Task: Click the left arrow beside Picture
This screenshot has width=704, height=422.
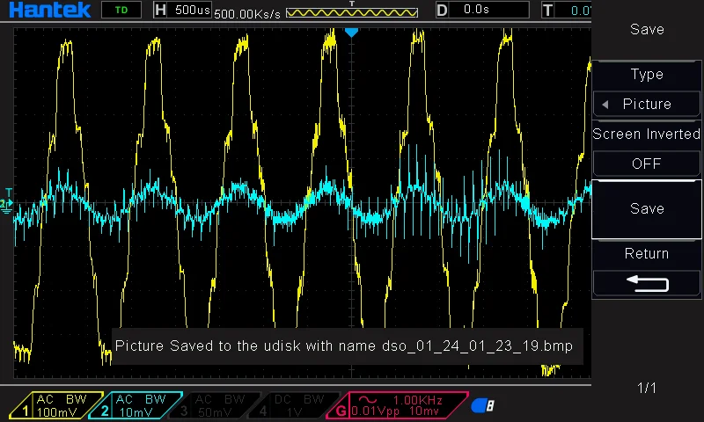Action: tap(605, 105)
